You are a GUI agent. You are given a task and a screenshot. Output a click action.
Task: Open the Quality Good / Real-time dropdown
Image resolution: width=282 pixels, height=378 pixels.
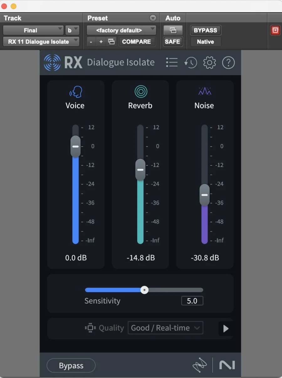point(165,328)
